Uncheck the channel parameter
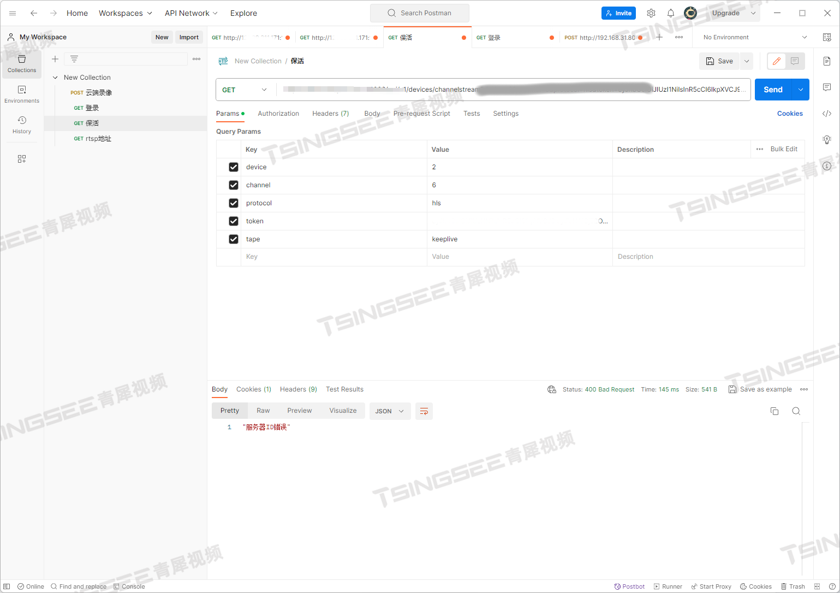Viewport: 840px width, 593px height. pos(234,185)
